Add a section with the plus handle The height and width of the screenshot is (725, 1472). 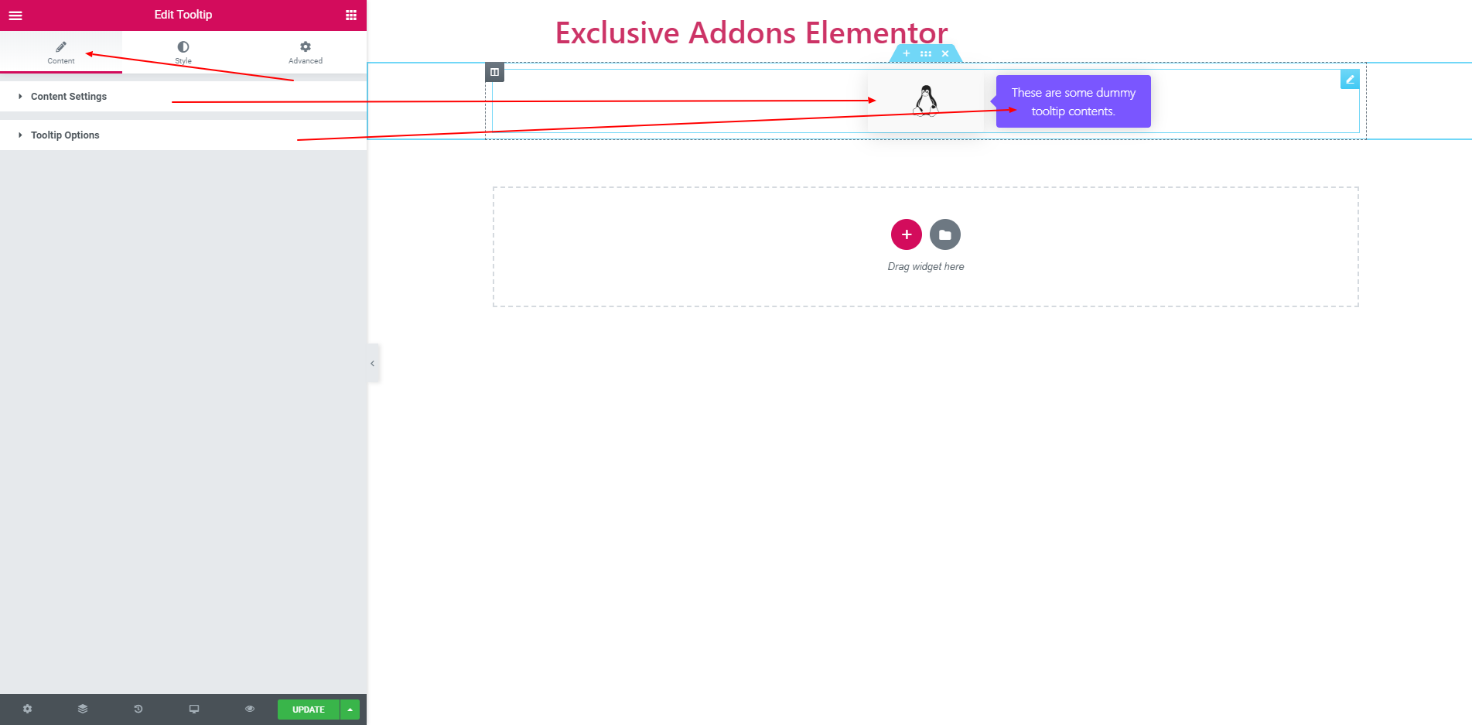[x=907, y=53]
